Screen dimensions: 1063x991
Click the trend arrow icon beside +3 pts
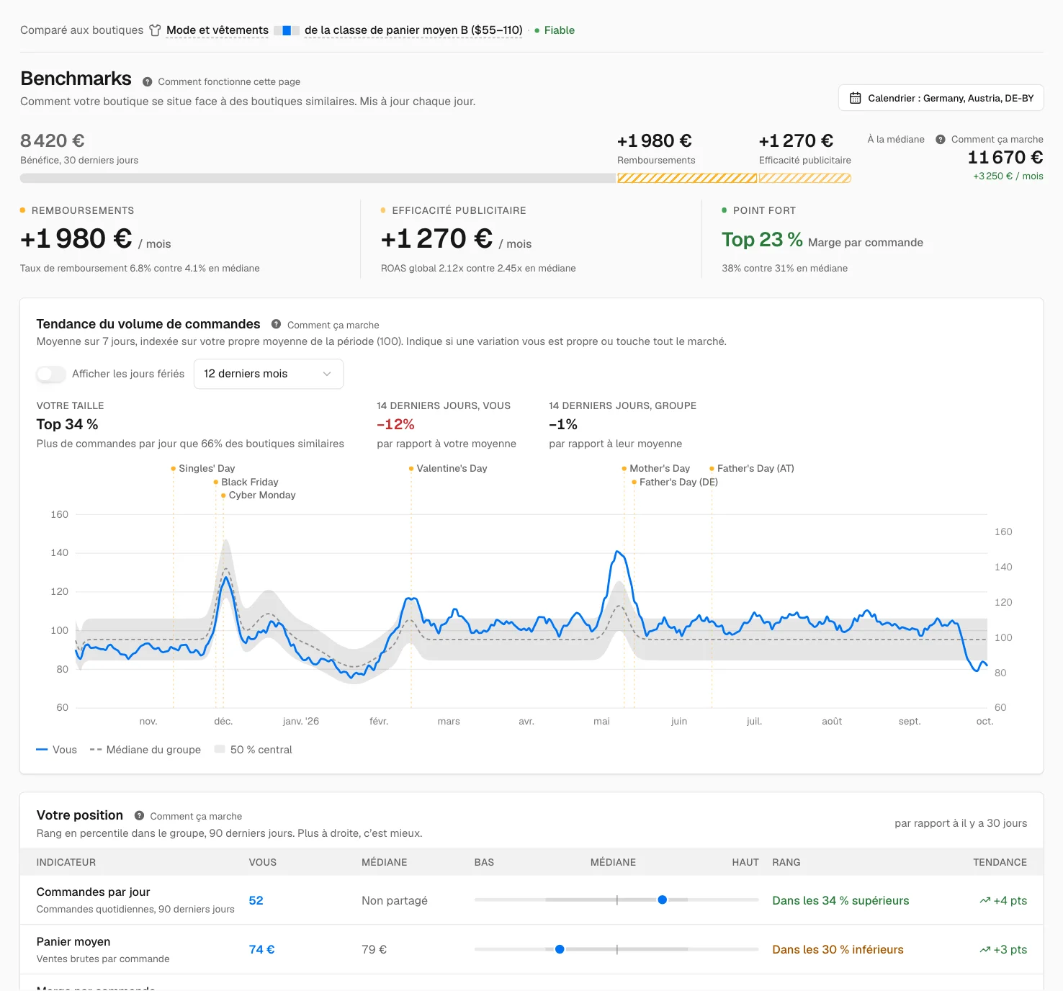click(x=984, y=950)
